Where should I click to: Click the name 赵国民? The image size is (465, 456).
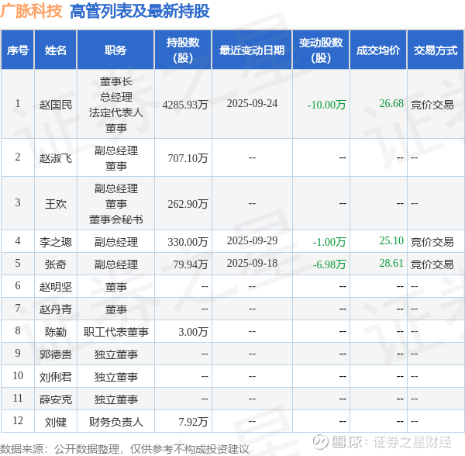pyautogui.click(x=56, y=105)
